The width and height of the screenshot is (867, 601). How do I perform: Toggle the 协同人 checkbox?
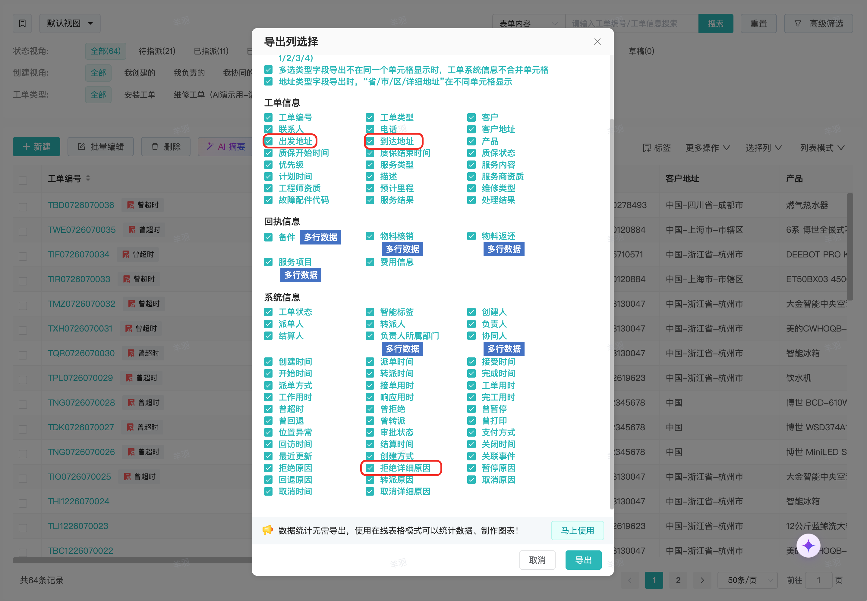pos(471,335)
